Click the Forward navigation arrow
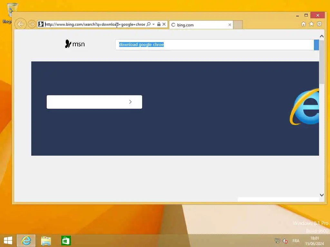This screenshot has height=247, width=330. click(x=32, y=24)
